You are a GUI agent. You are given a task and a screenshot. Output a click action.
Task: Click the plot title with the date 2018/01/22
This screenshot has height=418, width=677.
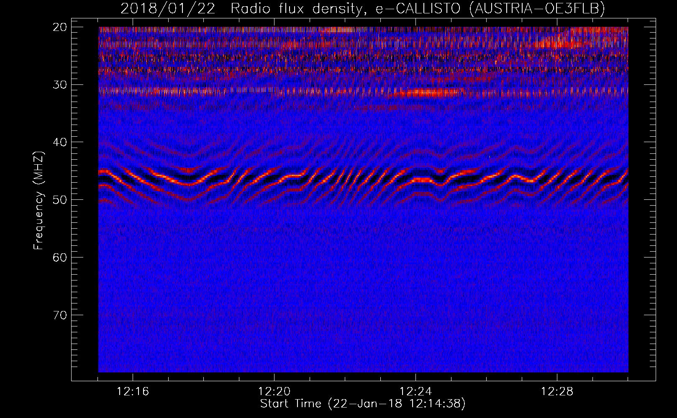[x=362, y=9]
